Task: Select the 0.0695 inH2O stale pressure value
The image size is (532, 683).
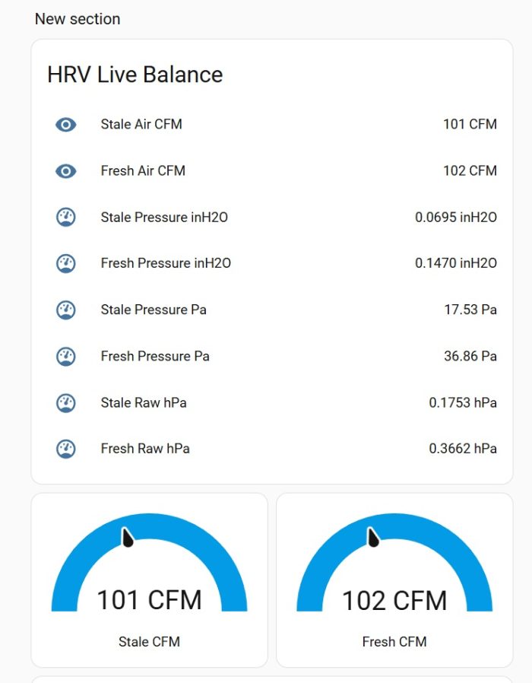Action: coord(456,217)
